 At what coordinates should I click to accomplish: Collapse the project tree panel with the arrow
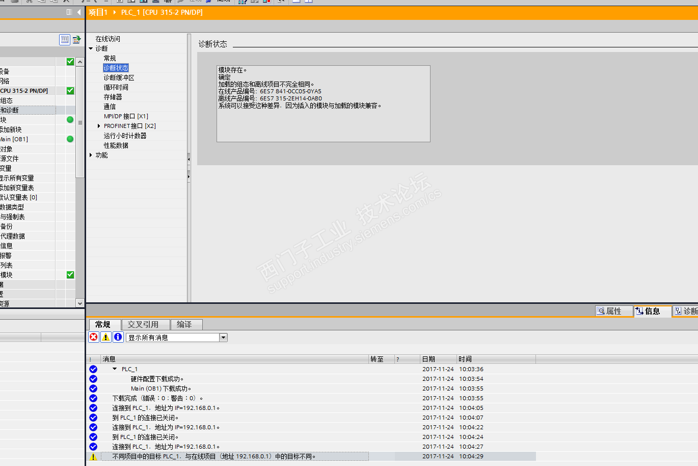tap(79, 12)
